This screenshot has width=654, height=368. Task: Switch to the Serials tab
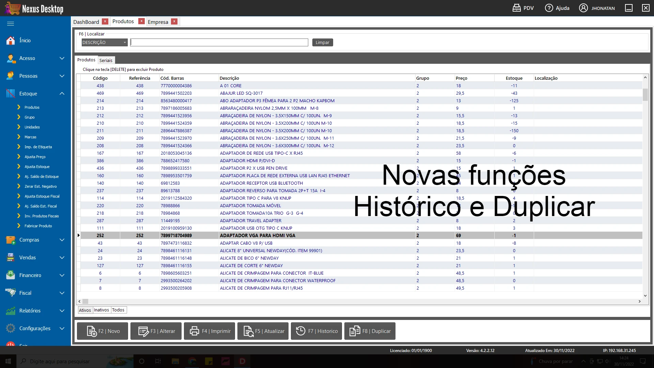[x=106, y=60]
